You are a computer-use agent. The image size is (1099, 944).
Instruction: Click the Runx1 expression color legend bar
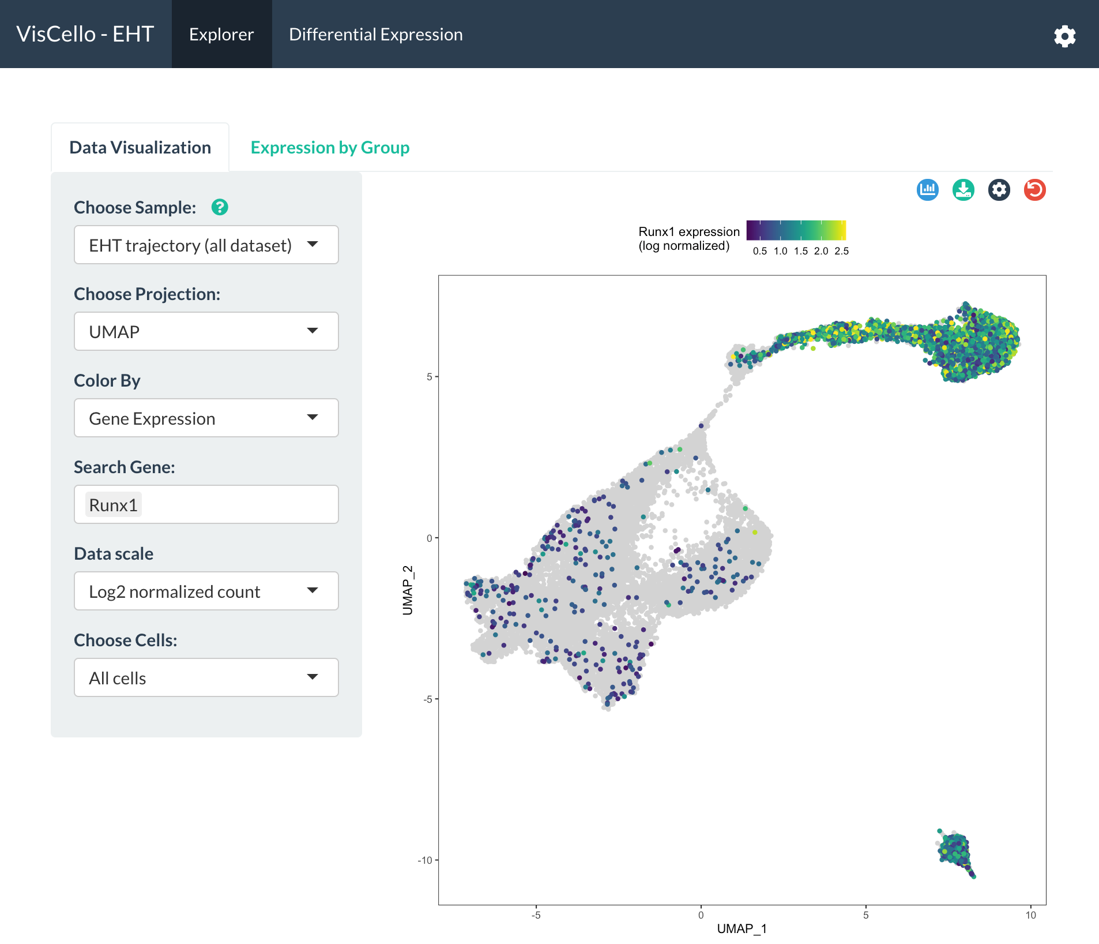pos(796,230)
